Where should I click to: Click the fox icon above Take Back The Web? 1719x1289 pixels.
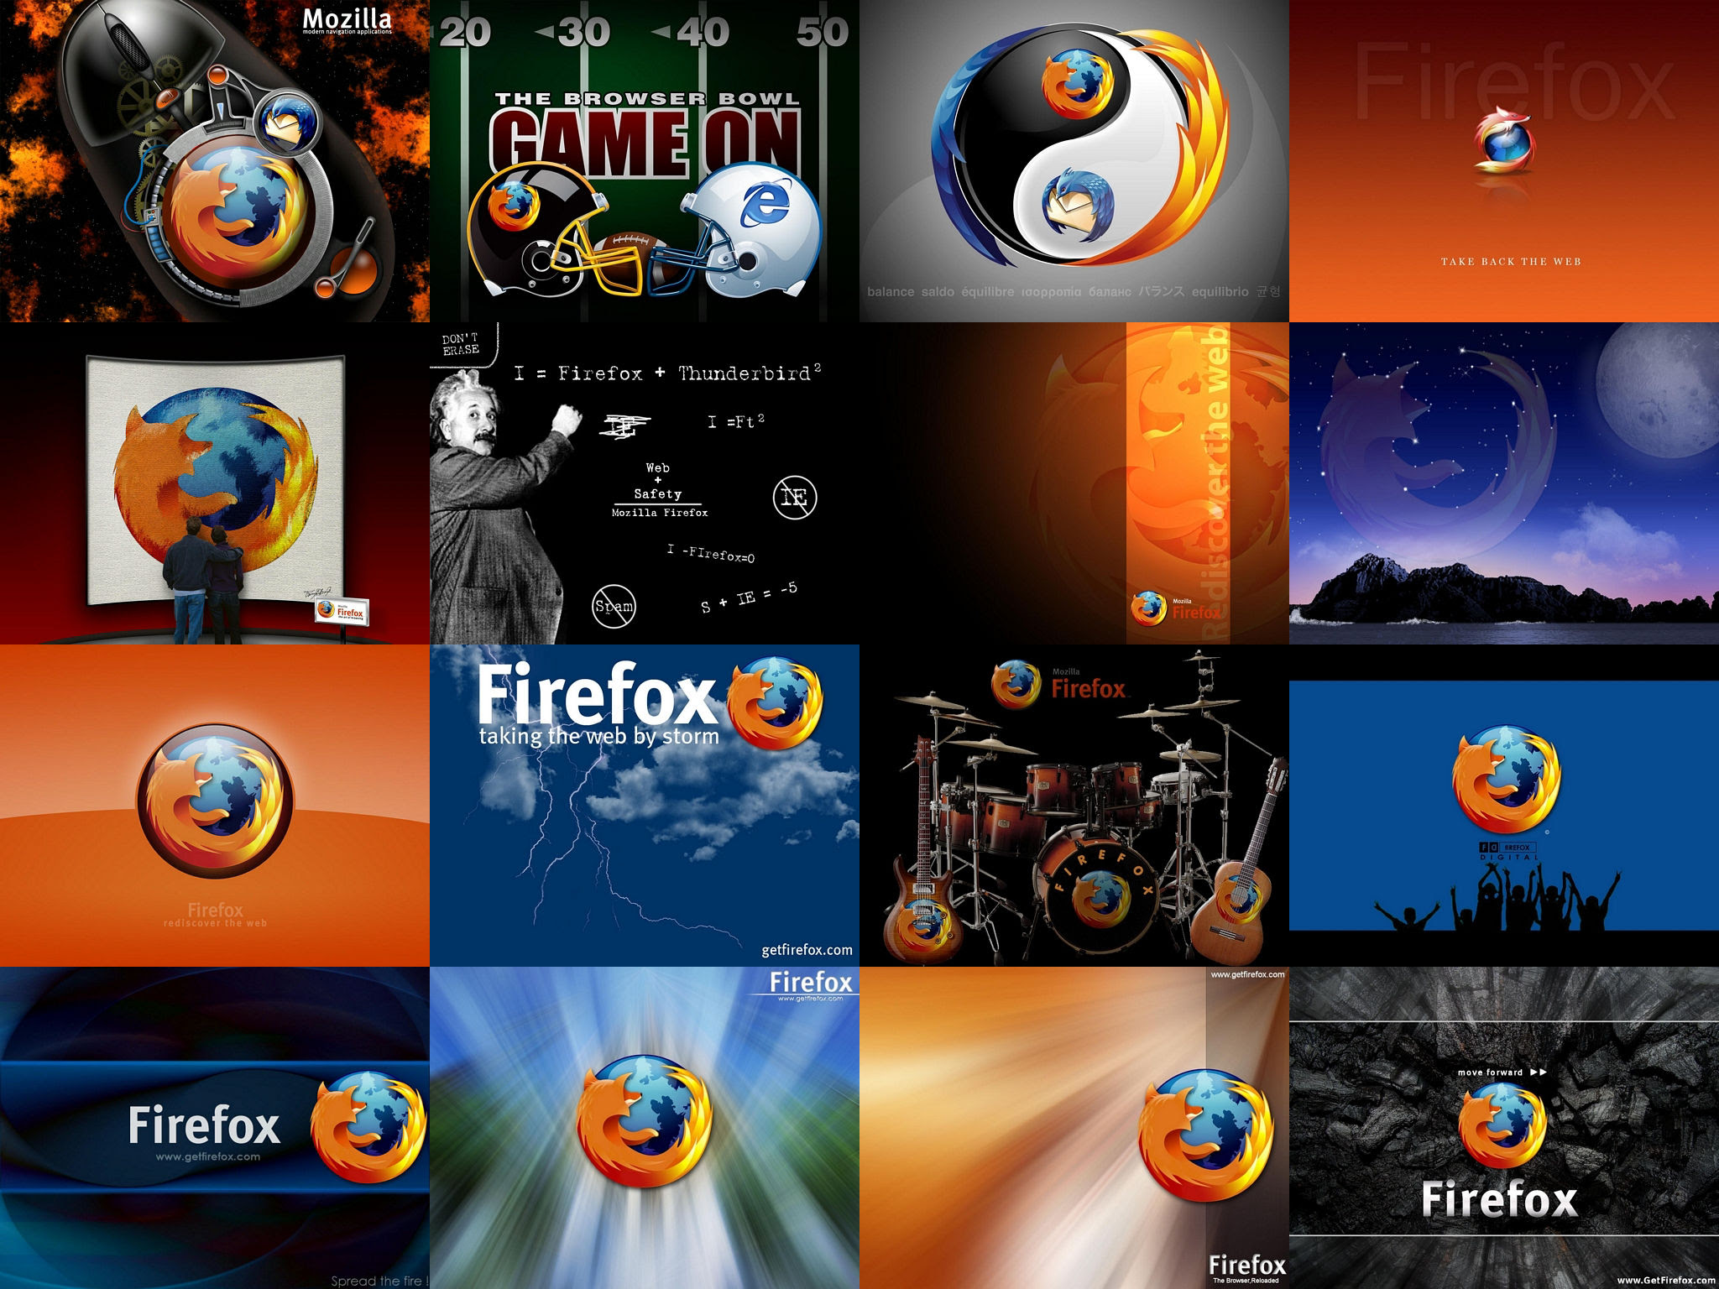click(1504, 139)
